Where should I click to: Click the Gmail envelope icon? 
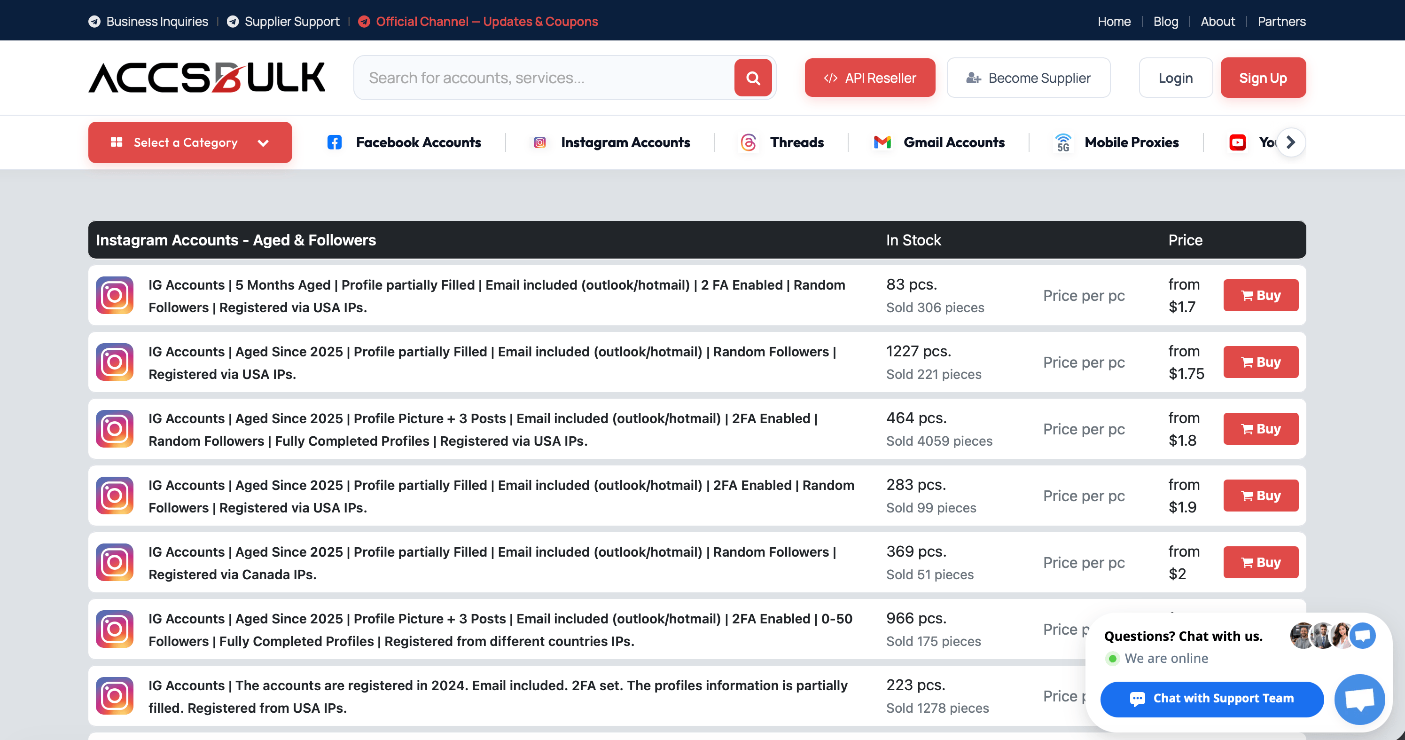(882, 142)
